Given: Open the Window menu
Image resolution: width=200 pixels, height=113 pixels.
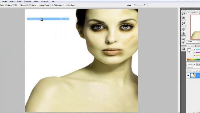Looking at the screenshot, I should pyautogui.click(x=44, y=1).
